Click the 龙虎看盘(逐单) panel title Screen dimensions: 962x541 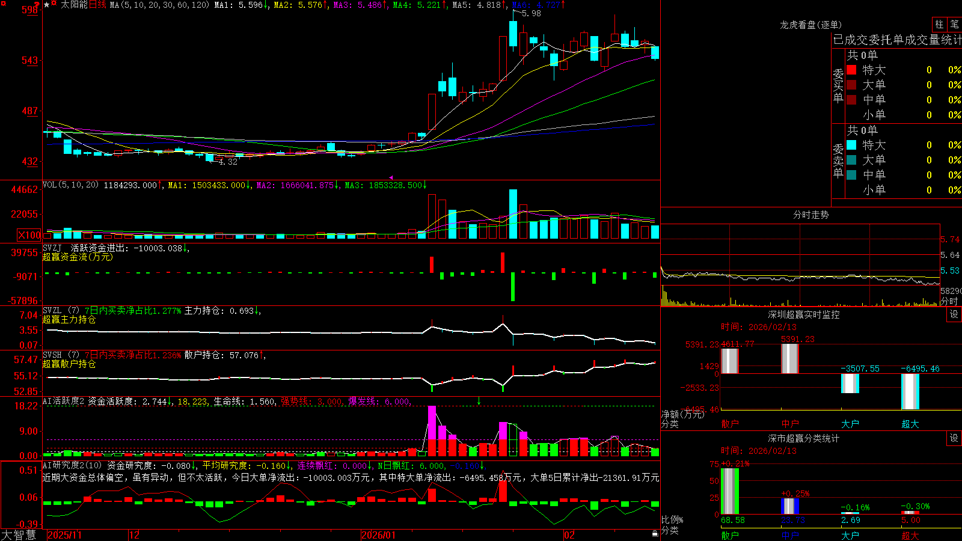point(810,25)
